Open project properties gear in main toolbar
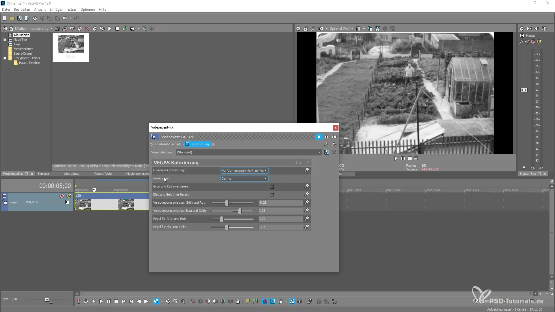The height and width of the screenshot is (312, 555). click(35, 18)
